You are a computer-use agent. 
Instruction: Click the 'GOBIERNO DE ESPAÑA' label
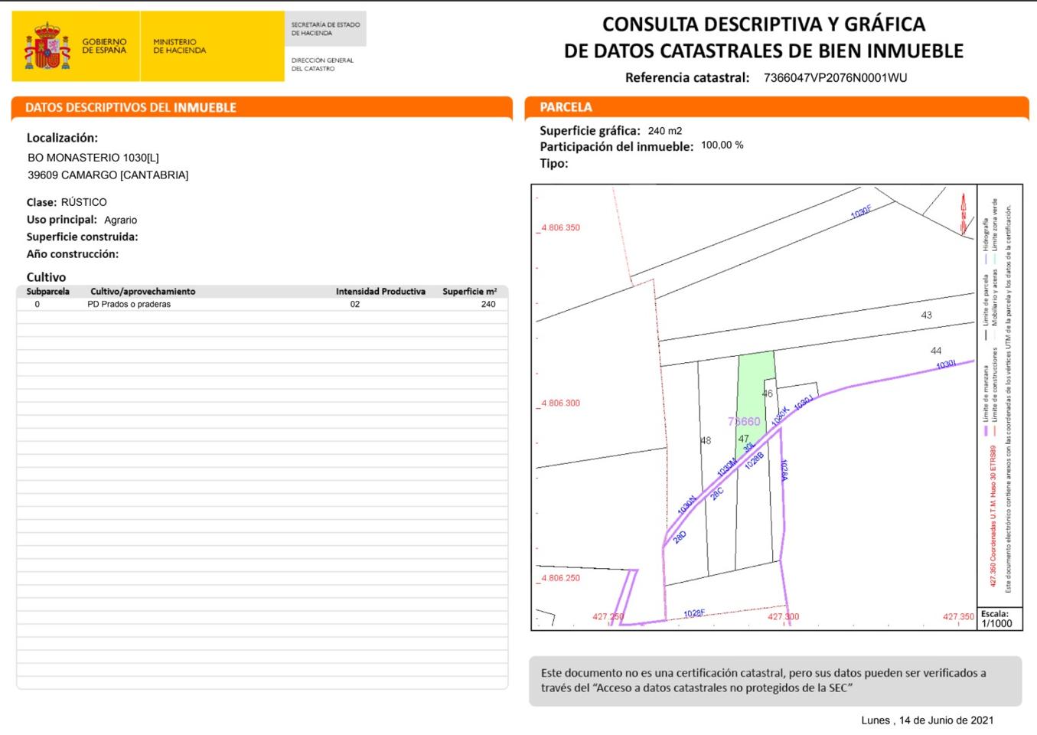coord(104,46)
